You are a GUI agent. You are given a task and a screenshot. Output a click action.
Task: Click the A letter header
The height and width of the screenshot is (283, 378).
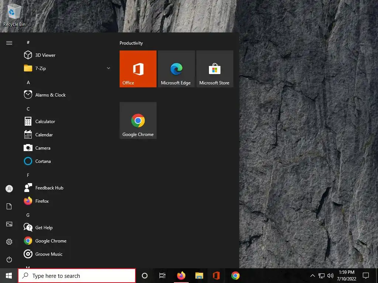(28, 82)
